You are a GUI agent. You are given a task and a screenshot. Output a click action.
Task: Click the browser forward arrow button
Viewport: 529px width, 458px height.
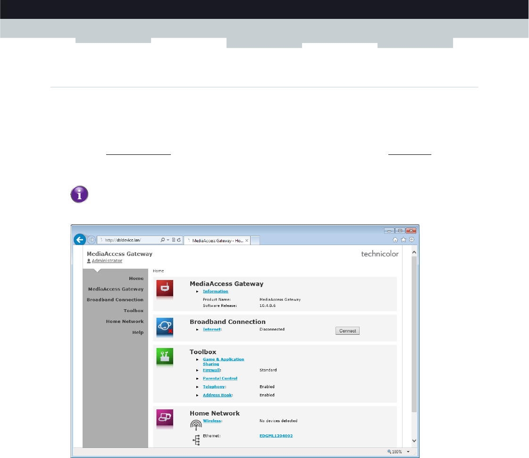(92, 240)
